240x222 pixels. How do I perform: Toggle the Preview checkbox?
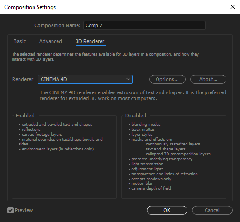10,210
